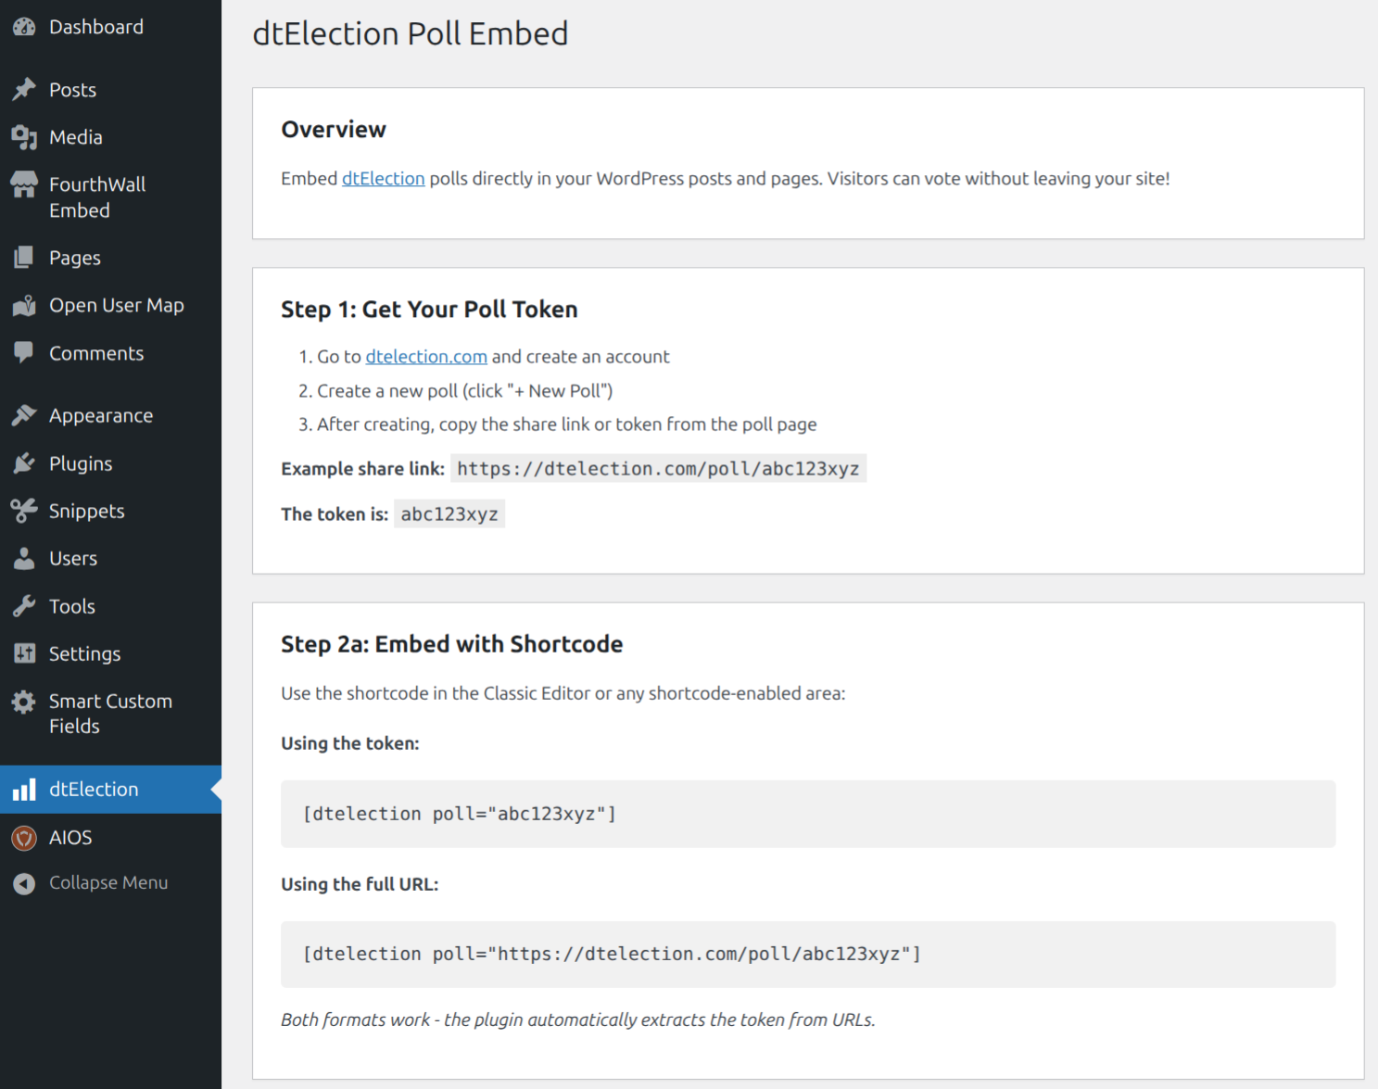Click the AIOS shield icon
Screen dimensions: 1378x1089
point(24,837)
